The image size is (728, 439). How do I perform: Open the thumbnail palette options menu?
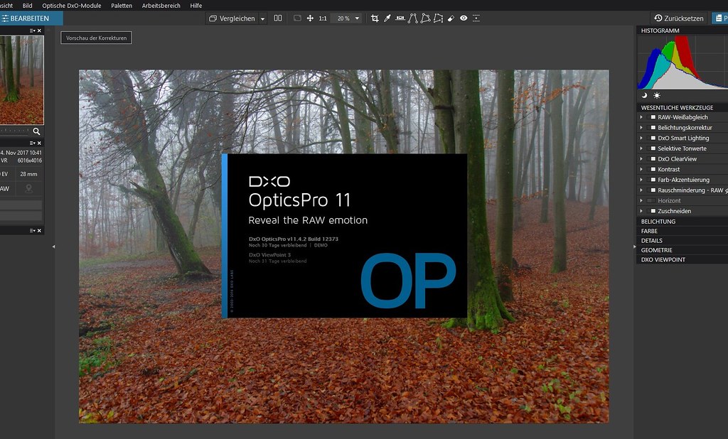tap(32, 31)
